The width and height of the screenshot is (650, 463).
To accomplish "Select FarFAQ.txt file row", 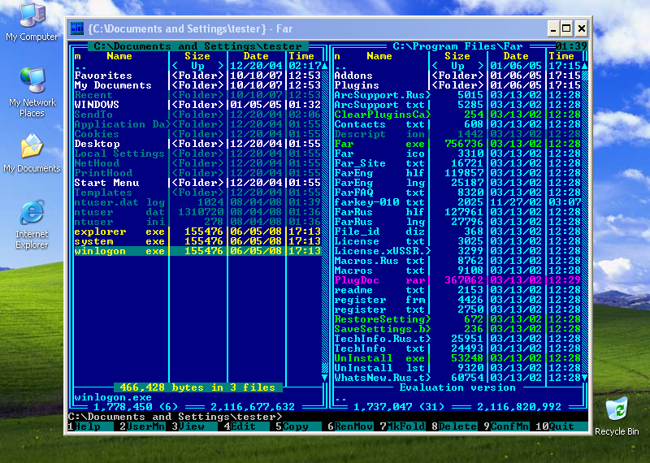I will tap(457, 193).
